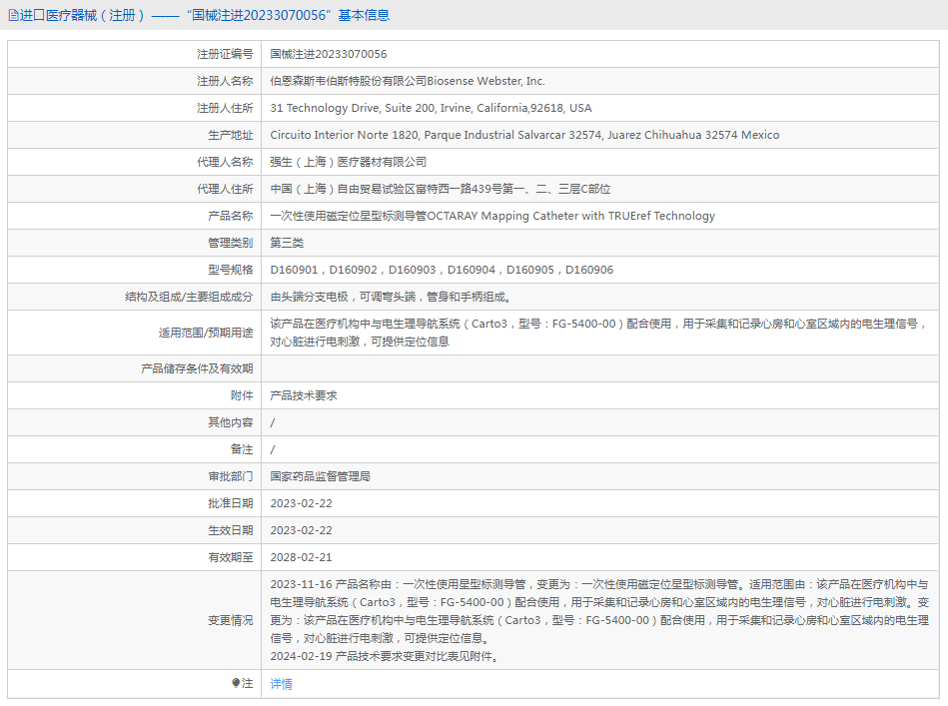
Task: Select the attachment value 产品技术要求
Action: [x=304, y=395]
